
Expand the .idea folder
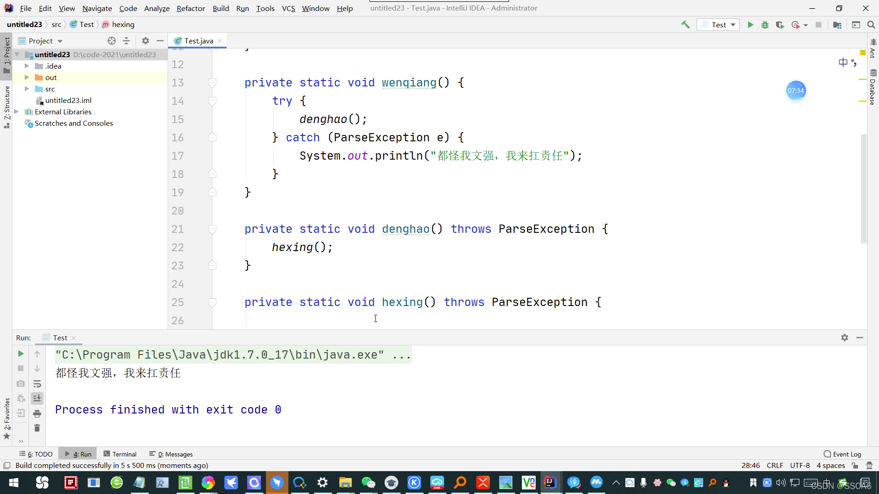tap(27, 66)
